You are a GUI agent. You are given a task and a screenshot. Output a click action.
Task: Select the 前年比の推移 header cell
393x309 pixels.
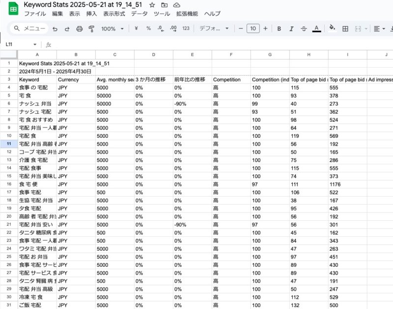(x=192, y=79)
